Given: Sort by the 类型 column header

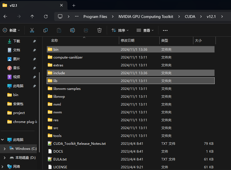Looking at the screenshot, I should pos(176,41).
